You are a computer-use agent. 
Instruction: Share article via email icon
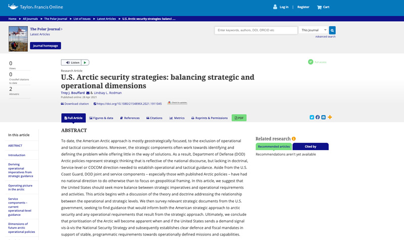tap(324, 117)
